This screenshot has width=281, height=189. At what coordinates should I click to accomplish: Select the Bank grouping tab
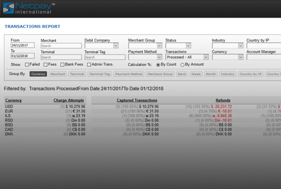[182, 74]
